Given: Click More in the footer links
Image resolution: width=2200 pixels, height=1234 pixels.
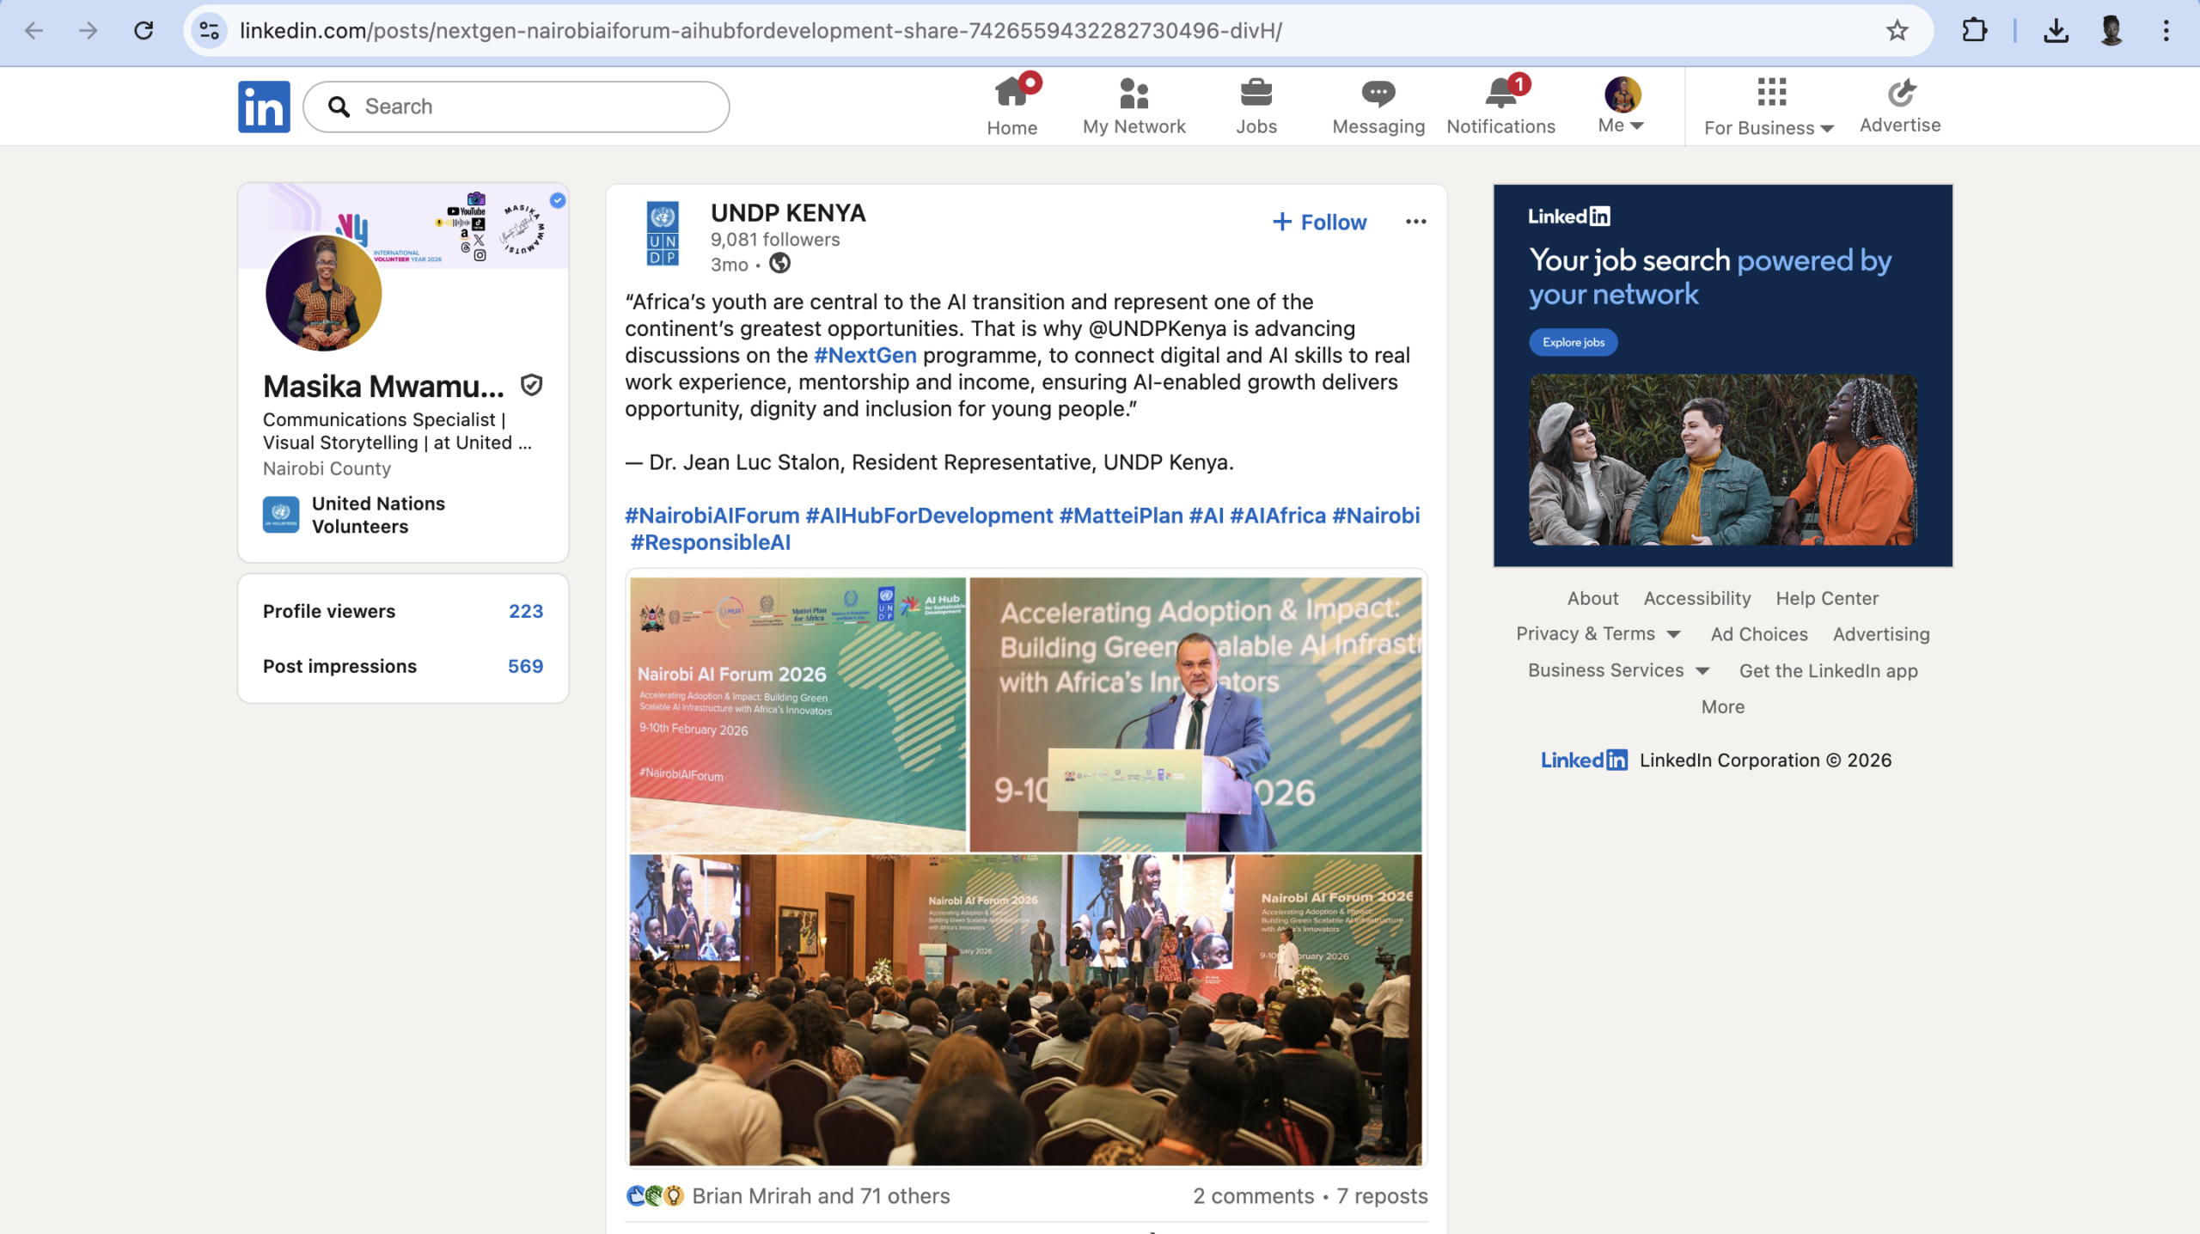Looking at the screenshot, I should 1722,706.
